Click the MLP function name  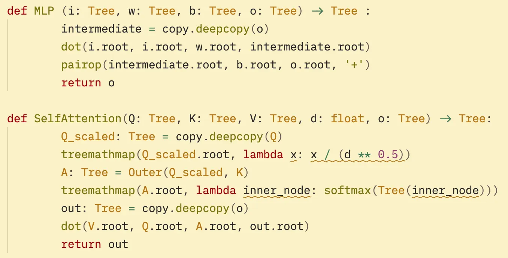coord(44,11)
